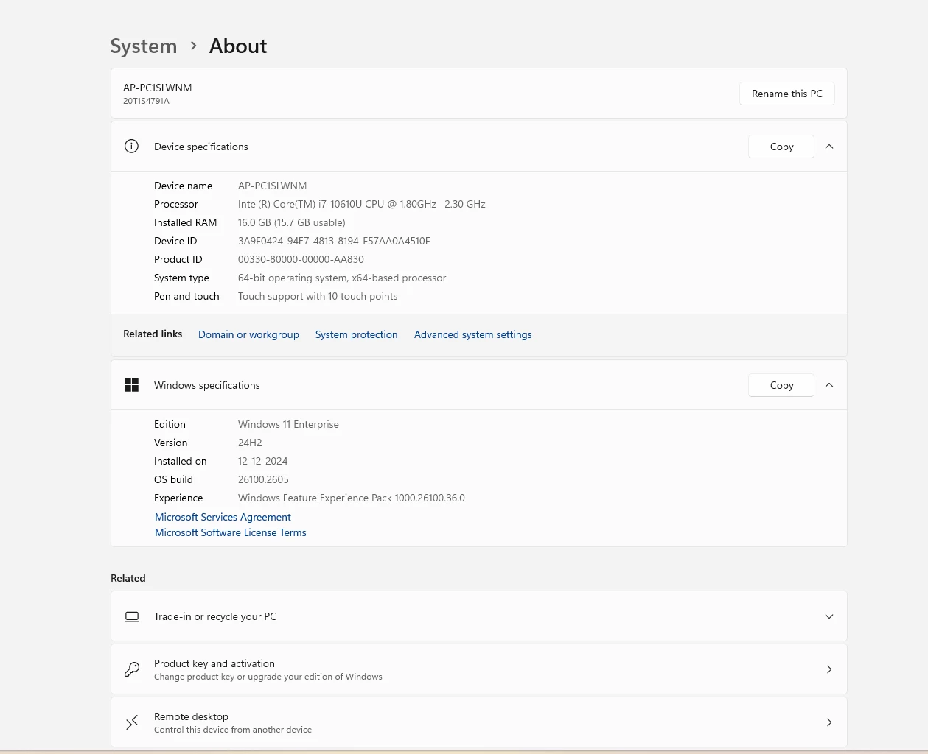Open Advanced system settings link
Viewport: 928px width, 754px height.
[473, 334]
